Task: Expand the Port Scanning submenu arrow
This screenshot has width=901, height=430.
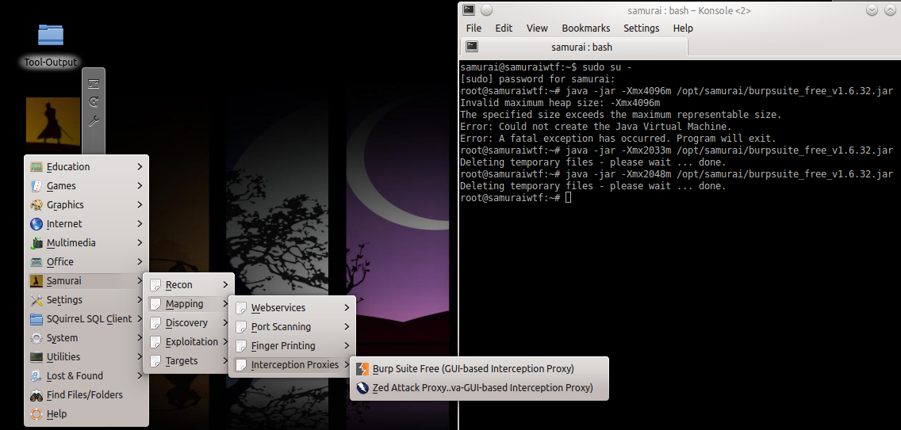Action: tap(347, 327)
